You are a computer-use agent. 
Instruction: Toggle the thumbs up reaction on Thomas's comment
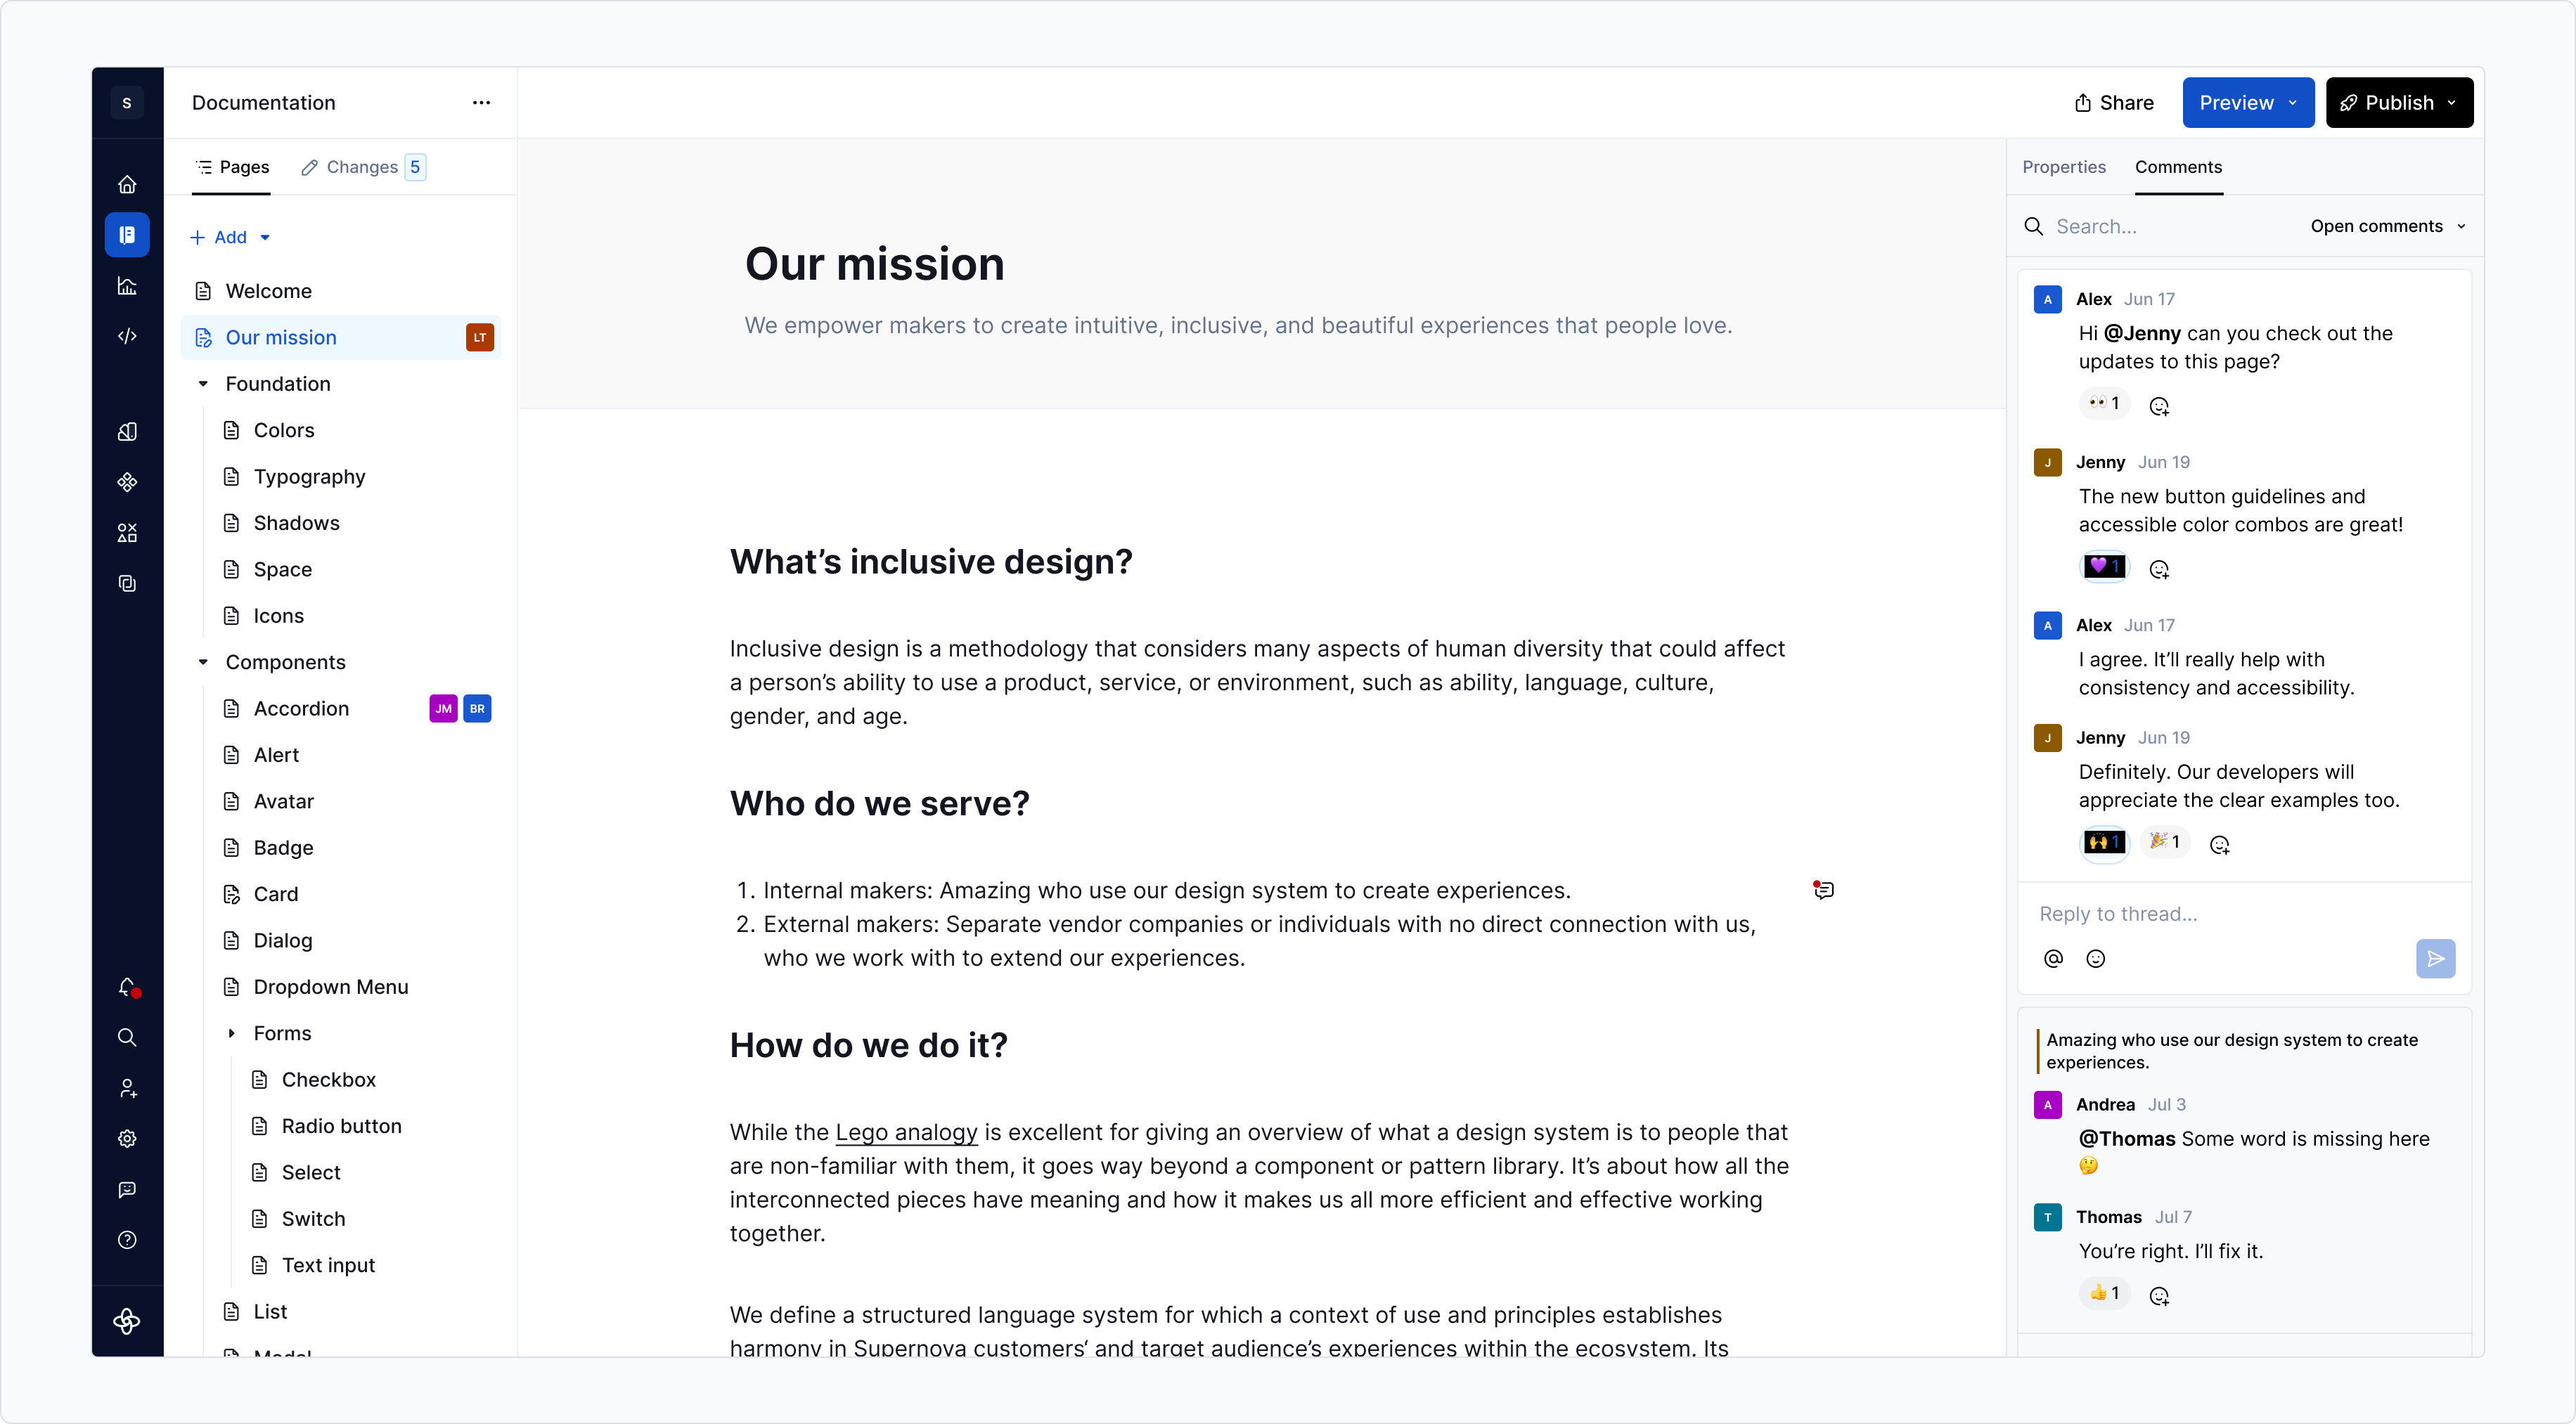[2104, 1293]
